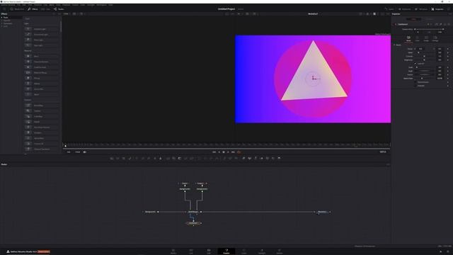Select the Spot Light tool entry

(x=42, y=45)
